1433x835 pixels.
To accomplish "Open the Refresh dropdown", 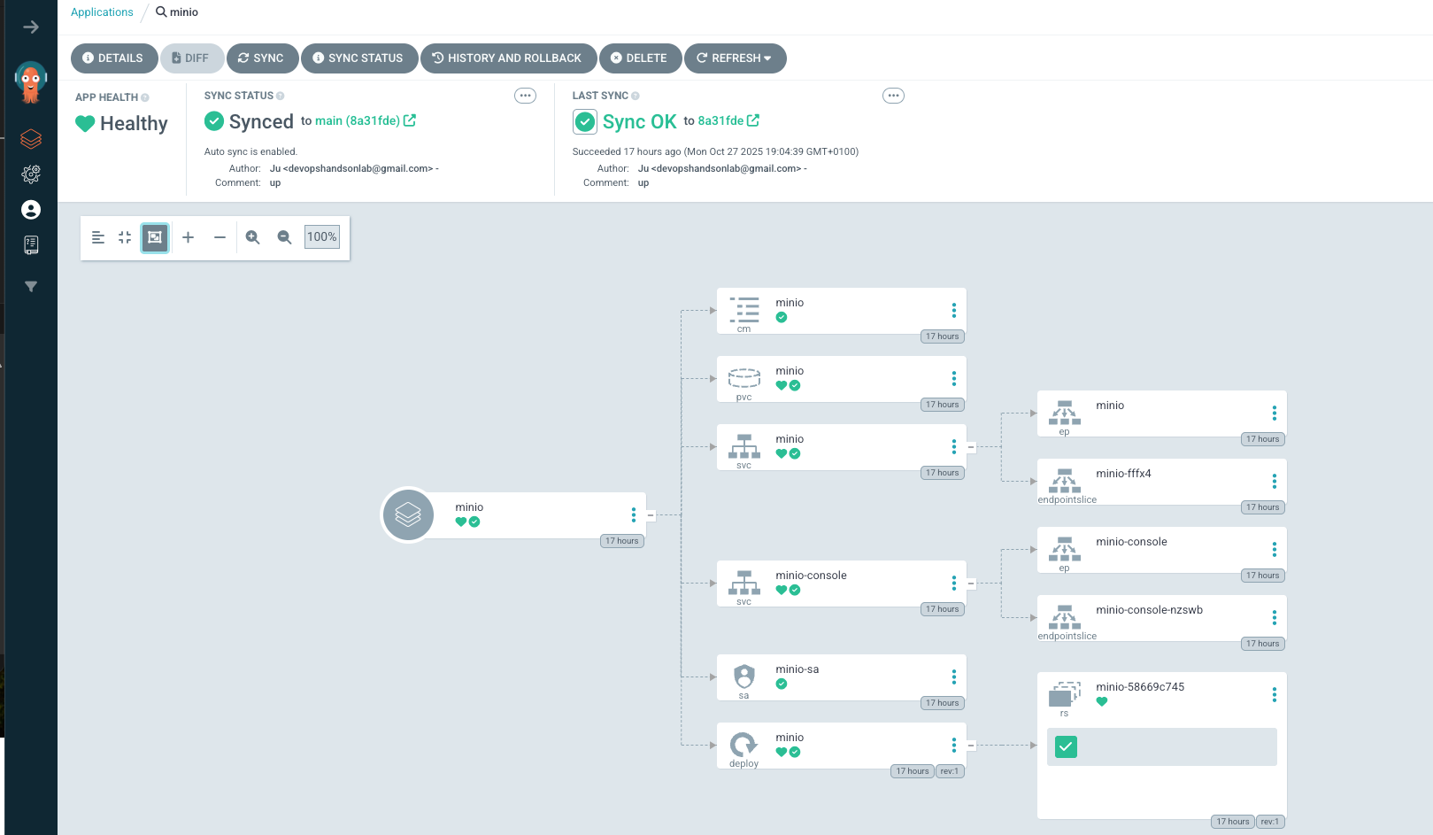I will tap(735, 58).
